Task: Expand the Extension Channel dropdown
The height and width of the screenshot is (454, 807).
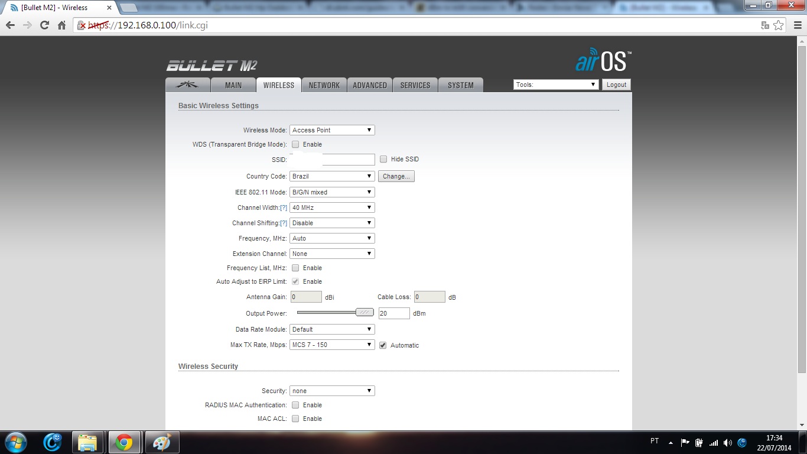Action: pyautogui.click(x=332, y=254)
